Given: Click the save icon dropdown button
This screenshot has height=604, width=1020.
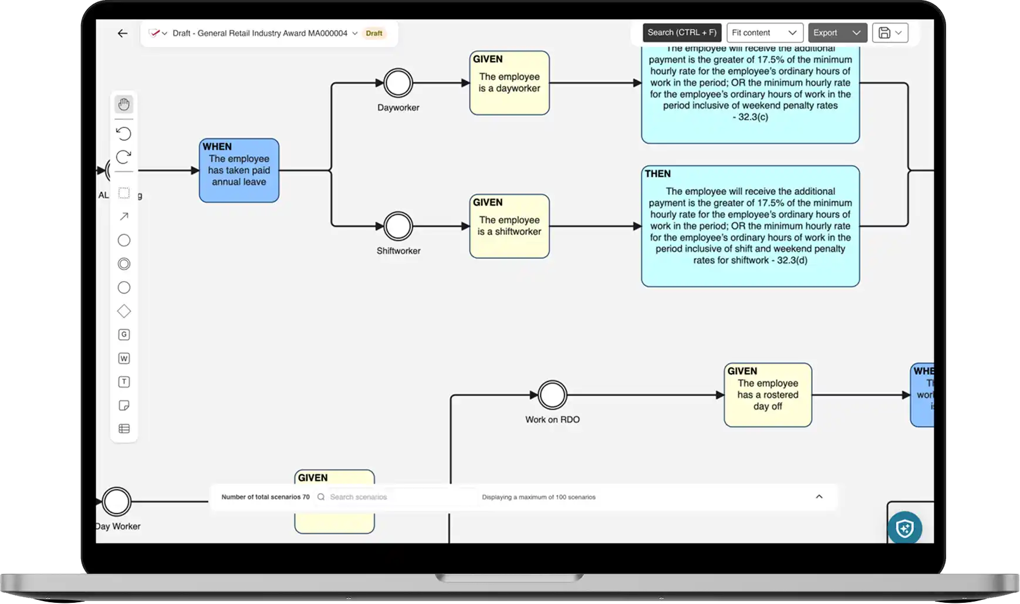Looking at the screenshot, I should (890, 32).
